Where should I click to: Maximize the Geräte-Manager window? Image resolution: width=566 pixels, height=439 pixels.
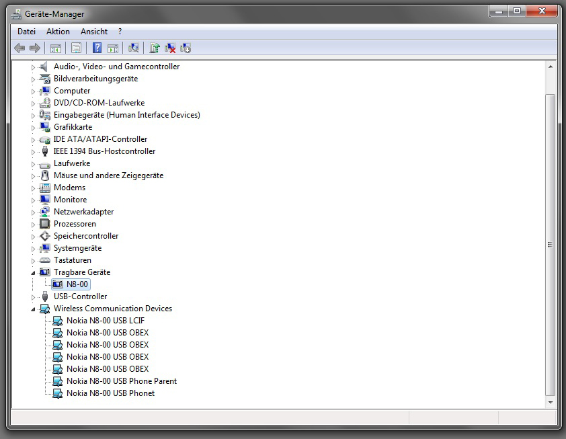click(x=517, y=11)
